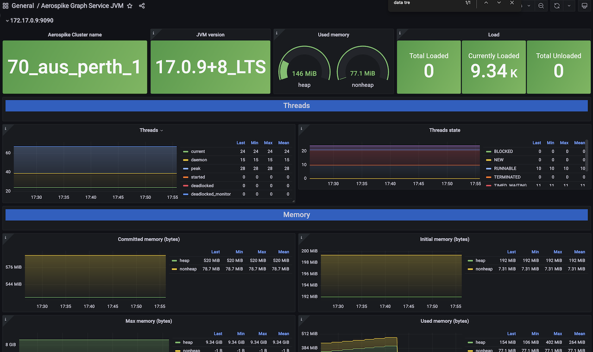The image size is (593, 352).
Task: Click the find-in-page search field
Action: click(426, 3)
